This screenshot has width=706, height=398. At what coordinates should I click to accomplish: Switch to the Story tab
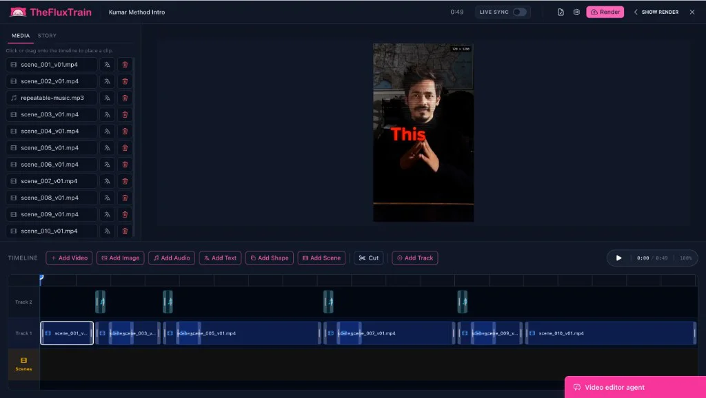47,36
